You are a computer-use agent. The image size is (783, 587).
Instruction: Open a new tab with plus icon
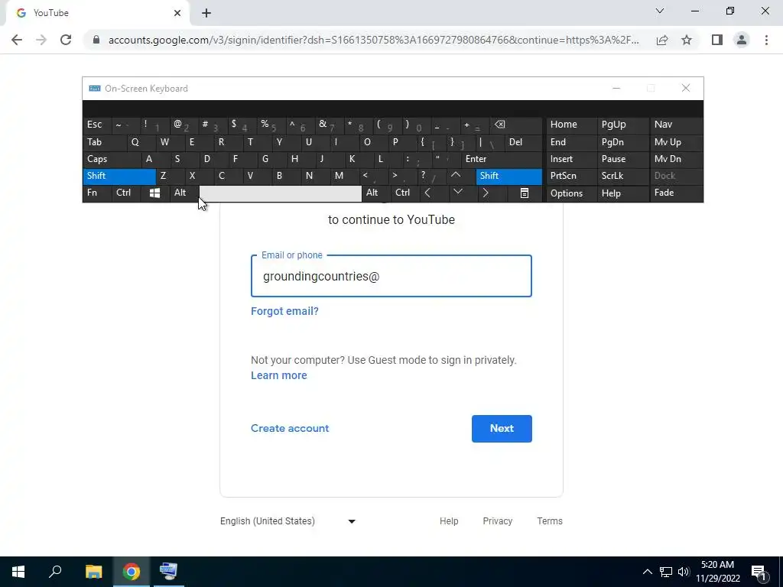[x=206, y=13]
